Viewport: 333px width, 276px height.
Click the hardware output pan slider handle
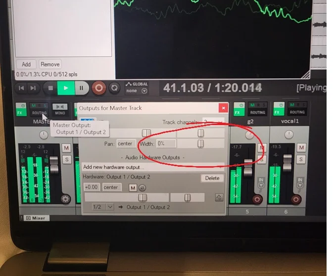pyautogui.click(x=188, y=198)
